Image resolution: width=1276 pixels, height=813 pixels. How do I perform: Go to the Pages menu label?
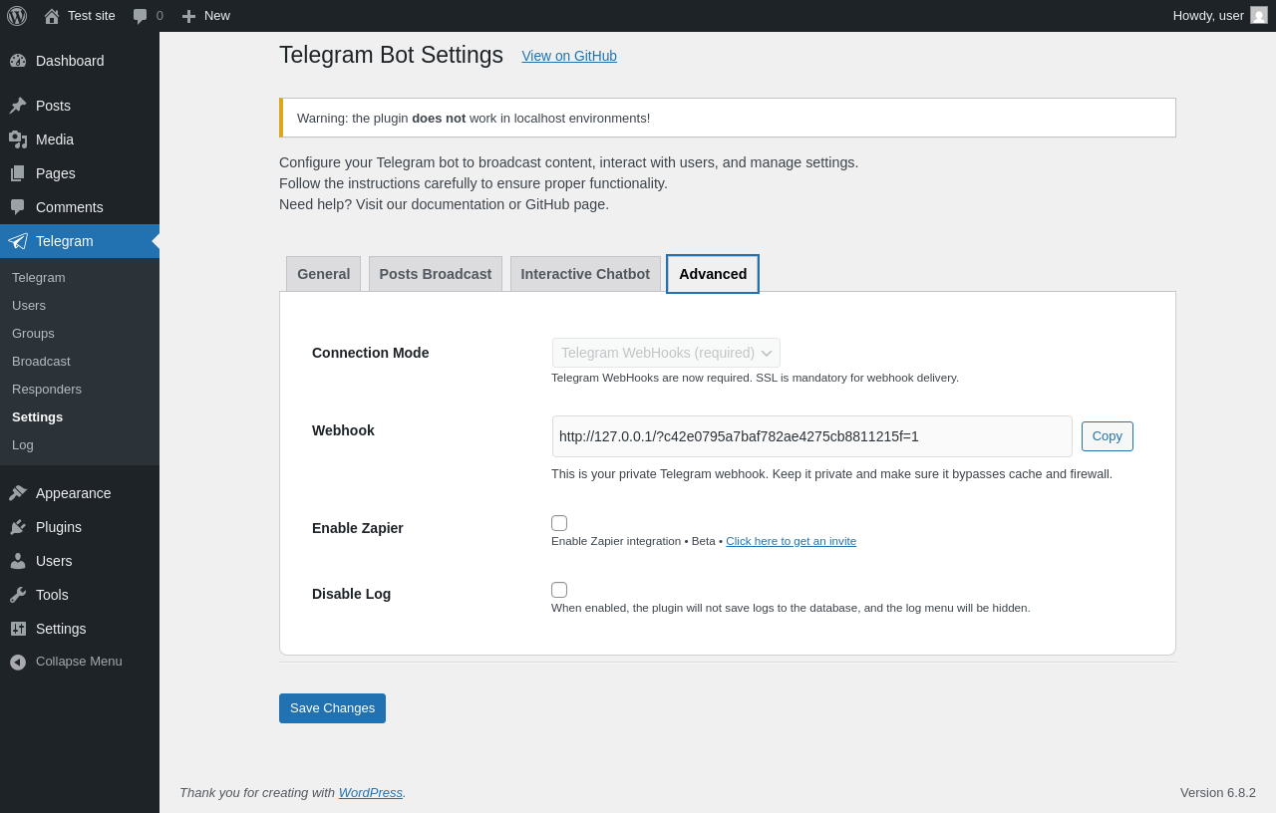pos(56,173)
